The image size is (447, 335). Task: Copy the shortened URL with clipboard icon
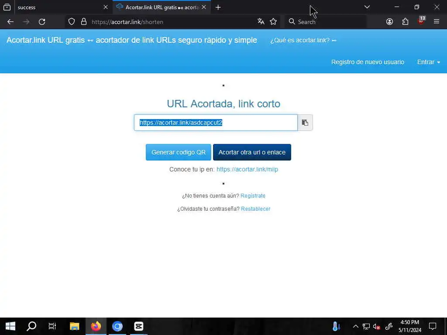click(x=305, y=123)
